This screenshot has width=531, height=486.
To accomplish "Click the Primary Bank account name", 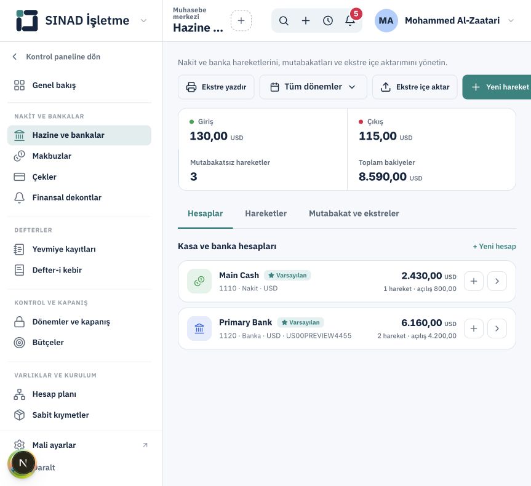I will (x=246, y=322).
